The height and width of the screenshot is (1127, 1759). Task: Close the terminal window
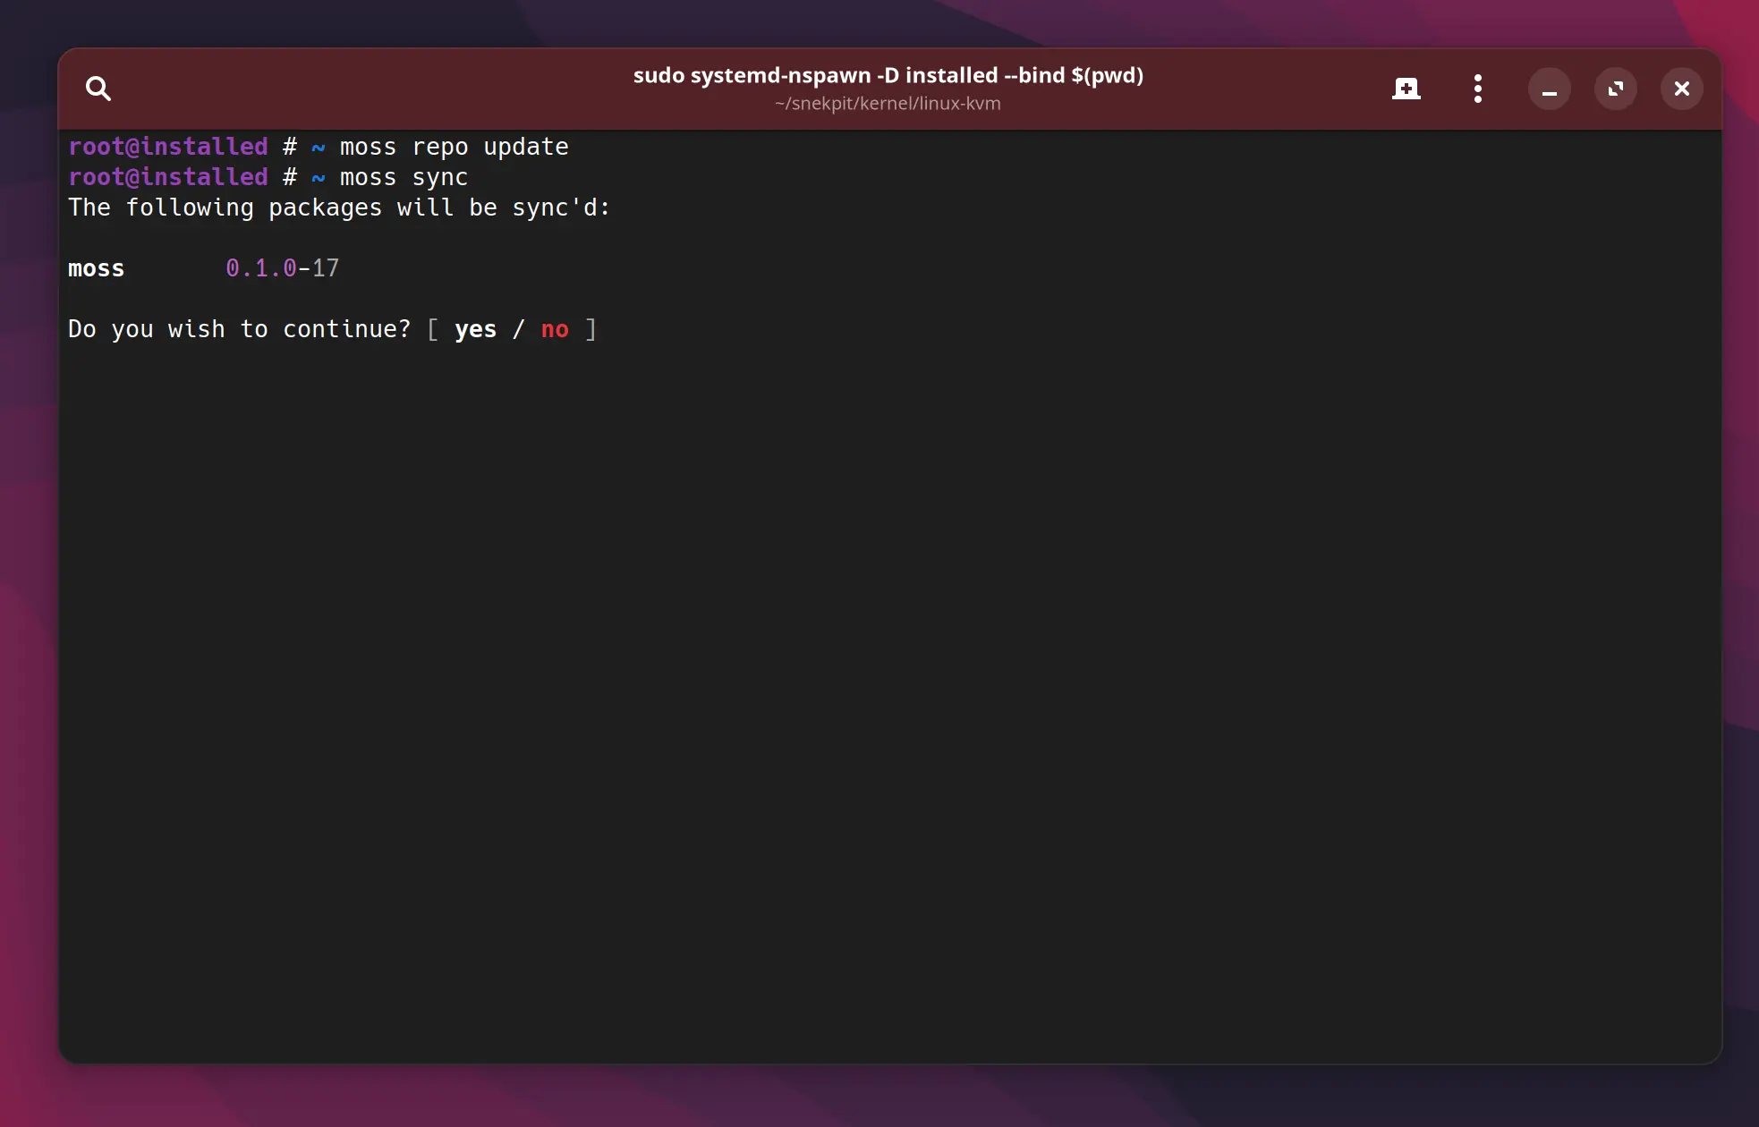tap(1682, 89)
